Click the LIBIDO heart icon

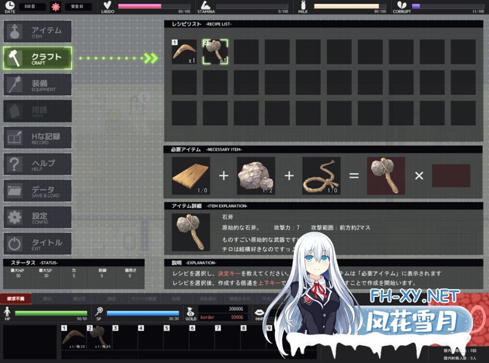pyautogui.click(x=108, y=5)
